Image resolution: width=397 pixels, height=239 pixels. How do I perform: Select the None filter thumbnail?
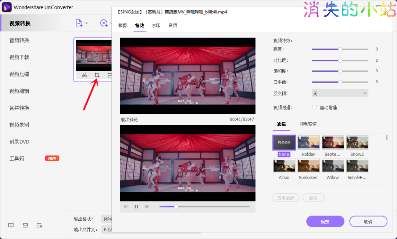coord(284,143)
